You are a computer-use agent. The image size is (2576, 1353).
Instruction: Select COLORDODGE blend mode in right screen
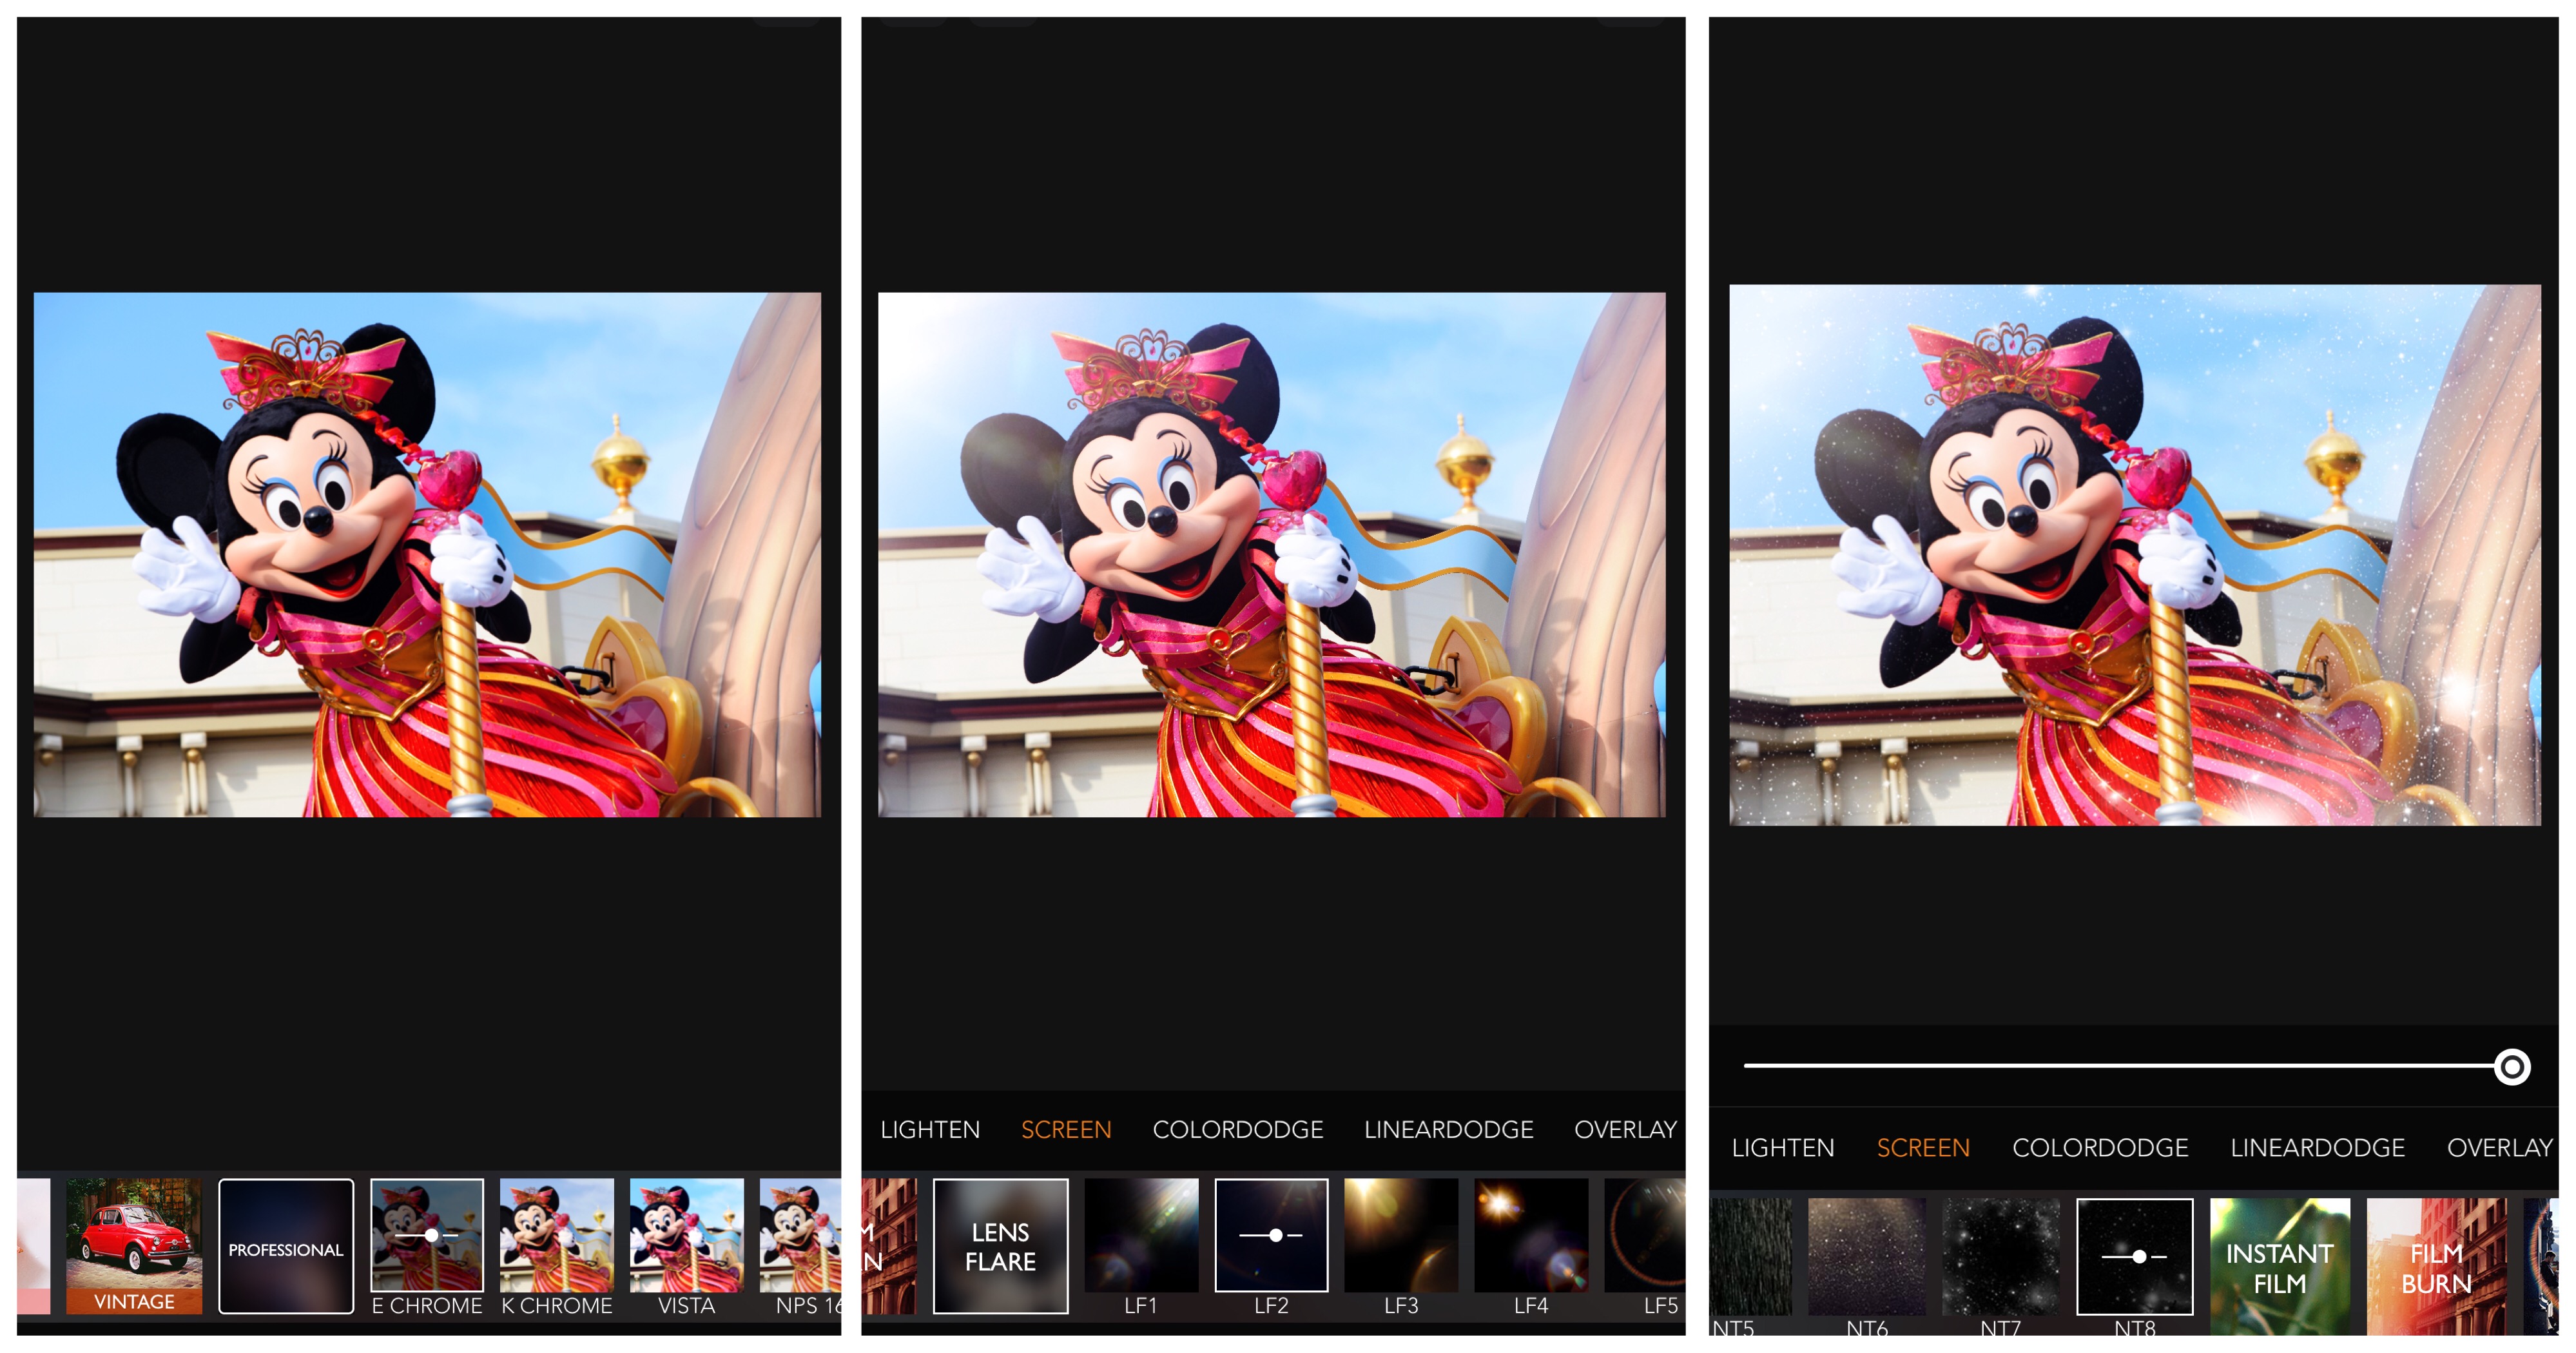2100,1148
